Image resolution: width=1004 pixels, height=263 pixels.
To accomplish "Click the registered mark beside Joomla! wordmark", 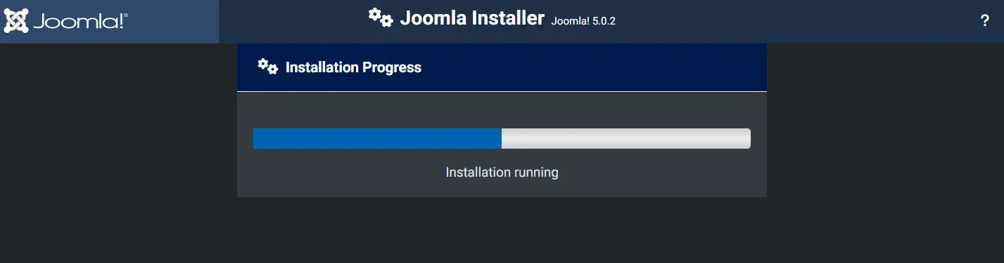I will coord(125,15).
